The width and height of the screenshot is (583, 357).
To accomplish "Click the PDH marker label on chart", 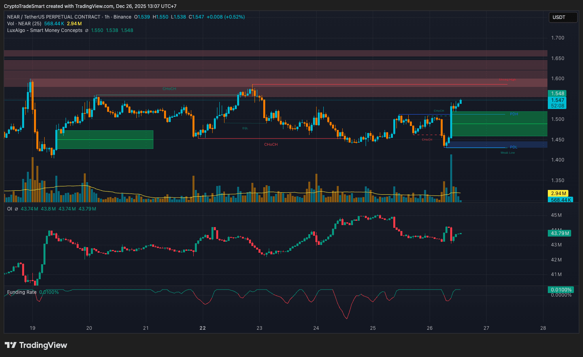I will [513, 114].
